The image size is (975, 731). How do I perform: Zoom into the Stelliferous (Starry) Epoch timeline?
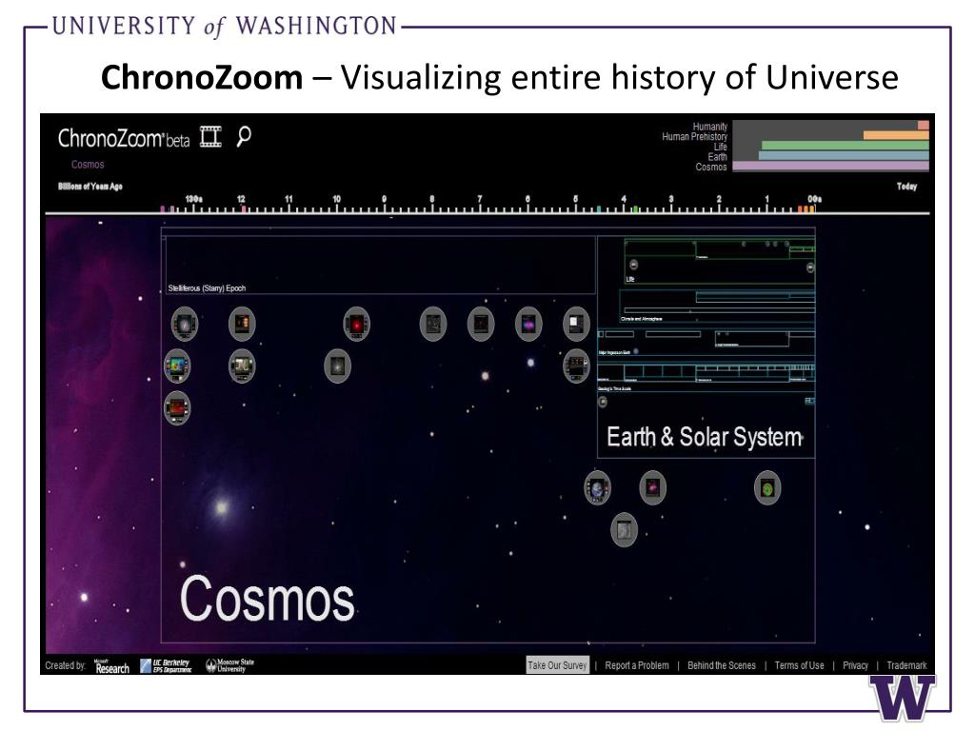point(380,266)
